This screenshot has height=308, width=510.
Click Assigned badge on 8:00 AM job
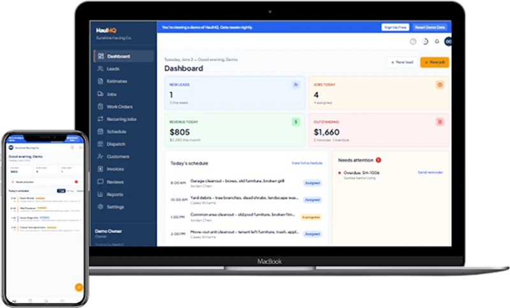coord(312,183)
